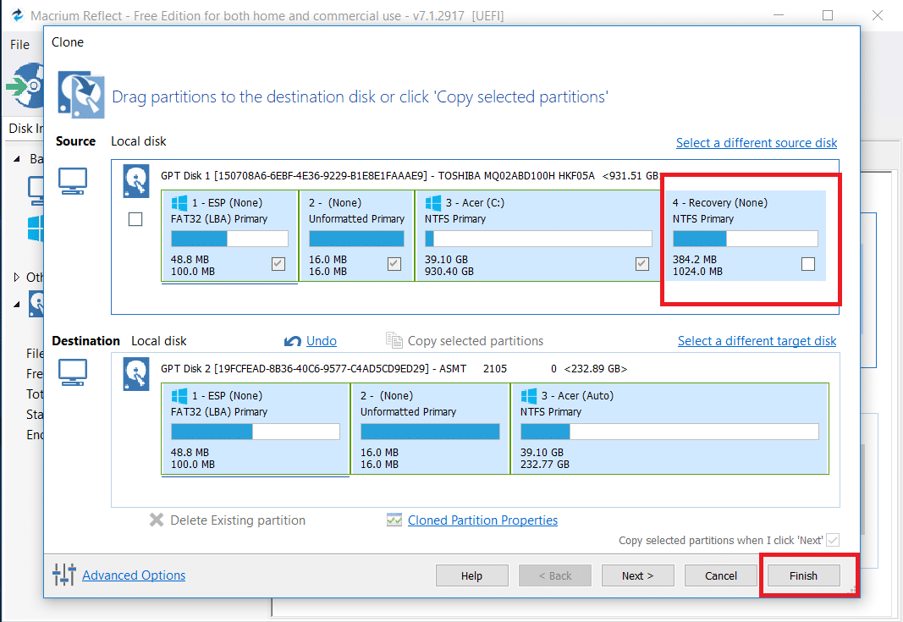This screenshot has width=903, height=622.
Task: Click the '930.40 GB' size text
Action: coord(449,272)
